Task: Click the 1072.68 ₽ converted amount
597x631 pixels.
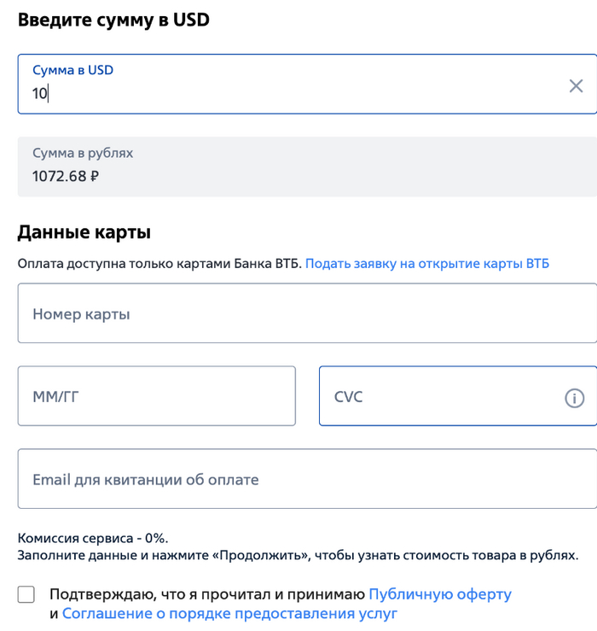Action: [66, 177]
